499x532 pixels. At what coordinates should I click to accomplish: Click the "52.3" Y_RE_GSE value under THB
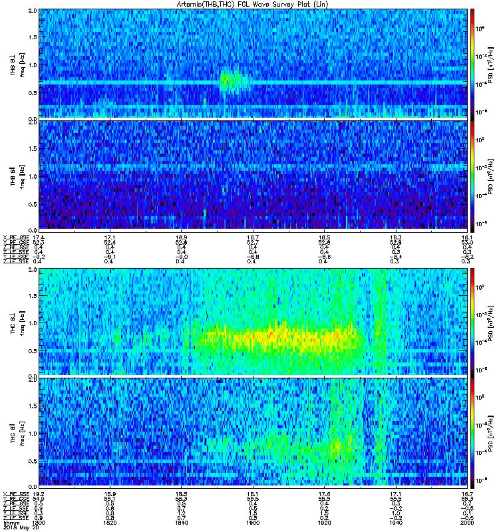click(39, 242)
